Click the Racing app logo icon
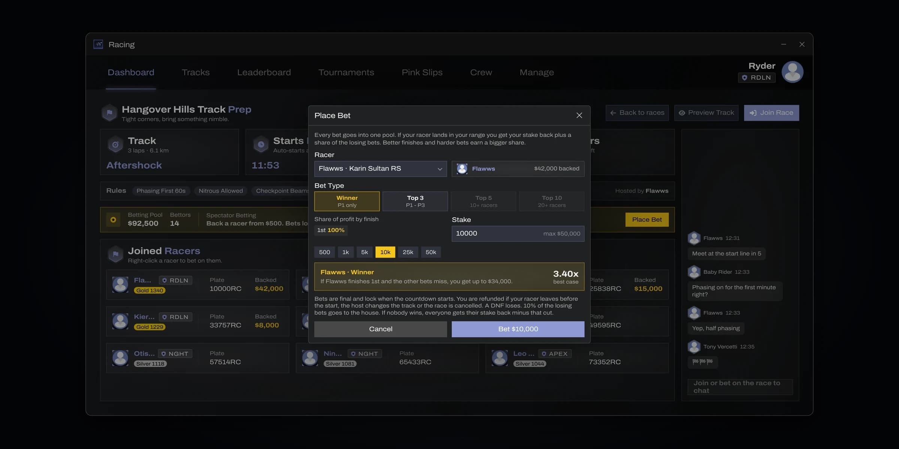 [98, 45]
